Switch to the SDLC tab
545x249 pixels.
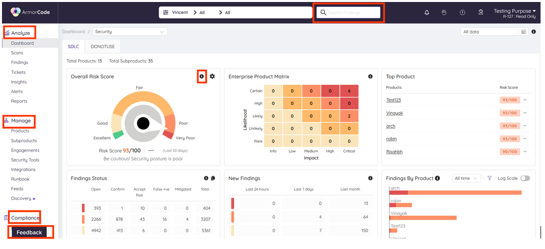[x=74, y=46]
